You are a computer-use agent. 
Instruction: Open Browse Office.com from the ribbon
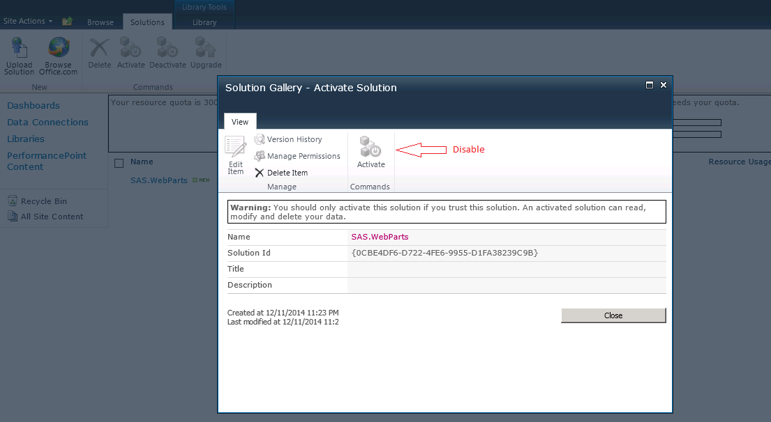click(58, 56)
